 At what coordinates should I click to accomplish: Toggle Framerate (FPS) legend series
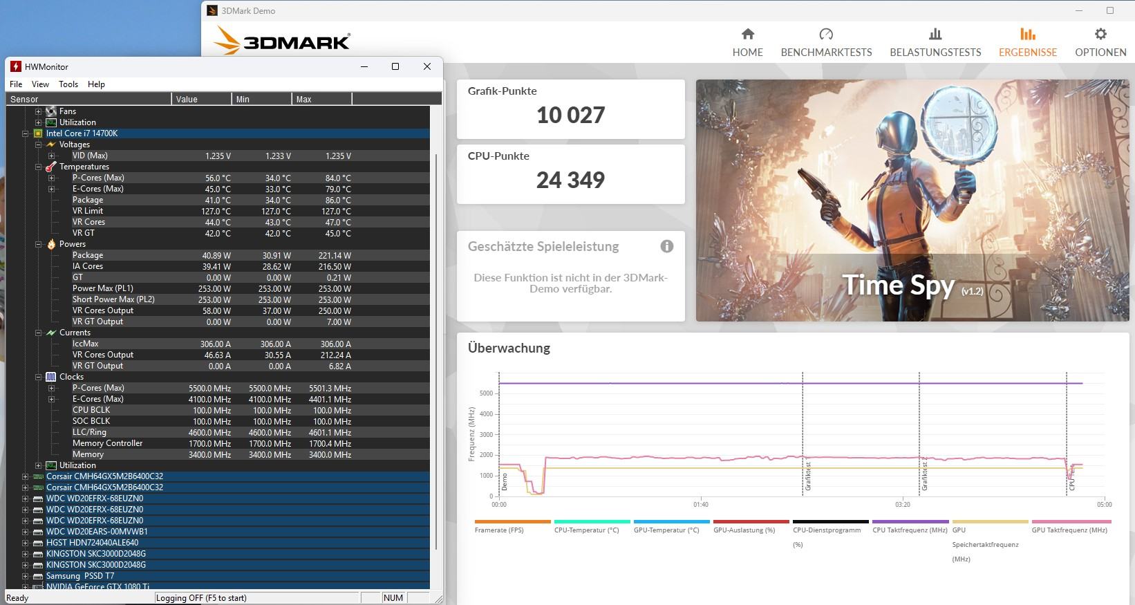(x=512, y=526)
